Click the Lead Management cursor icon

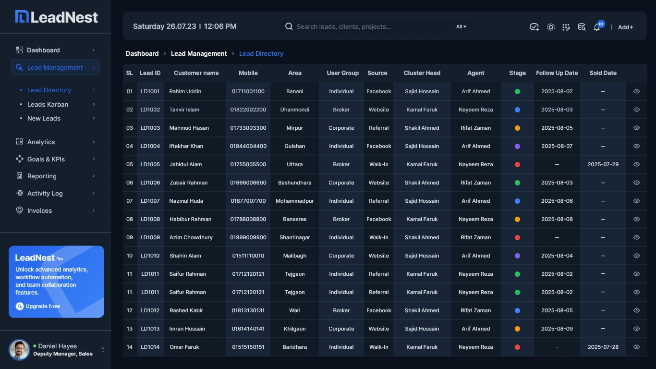tap(19, 67)
